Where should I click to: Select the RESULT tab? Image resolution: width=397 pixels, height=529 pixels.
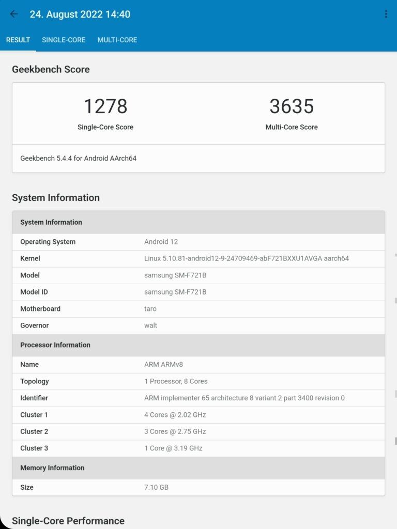tap(18, 40)
